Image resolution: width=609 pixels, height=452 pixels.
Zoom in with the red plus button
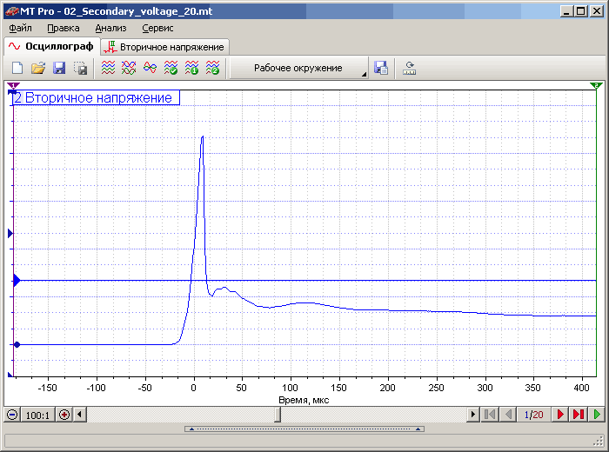click(64, 415)
